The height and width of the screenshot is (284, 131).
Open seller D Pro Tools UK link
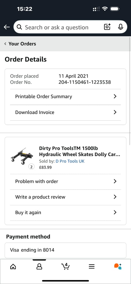(70, 161)
